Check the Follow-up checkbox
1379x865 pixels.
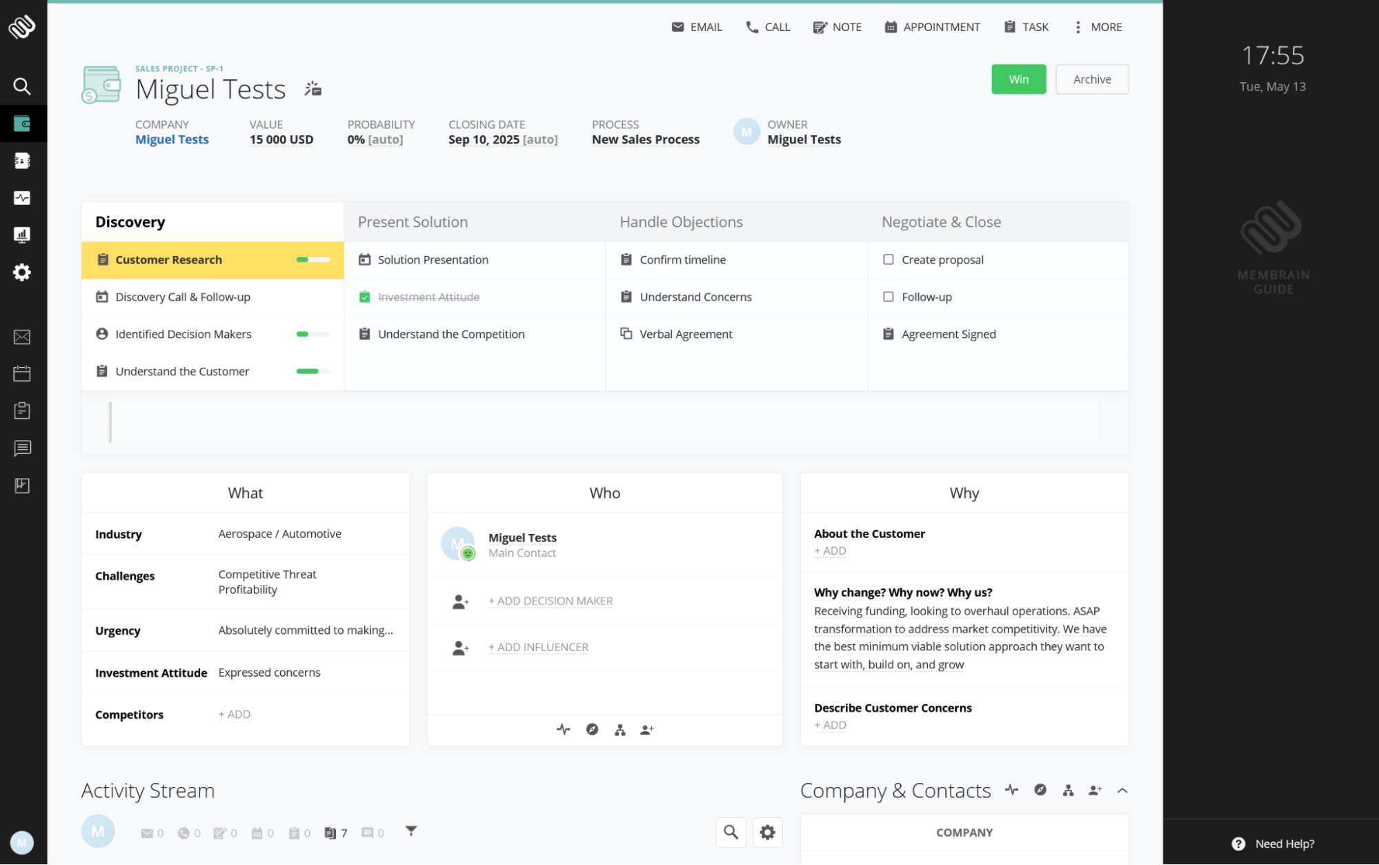tap(889, 297)
